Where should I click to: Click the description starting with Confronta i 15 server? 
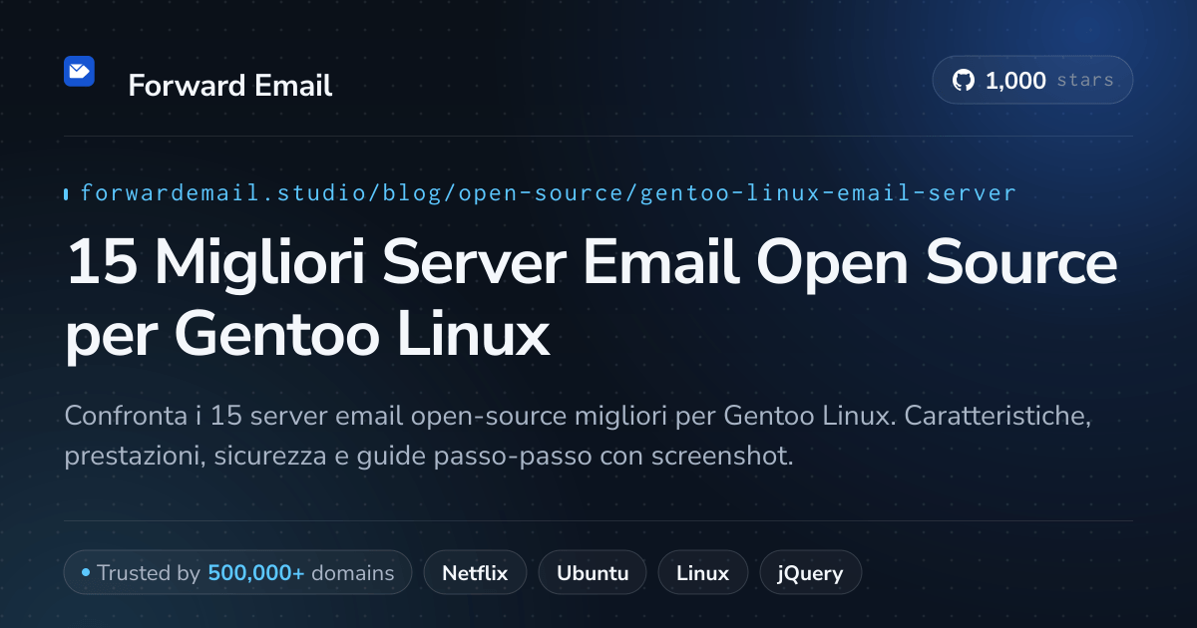pos(578,436)
